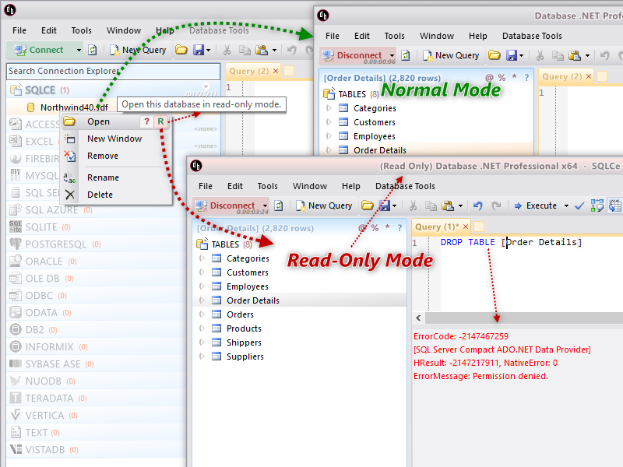Click the copy icon in the top-right window toolbar
Viewport: 623px width, 467px height.
[558, 55]
